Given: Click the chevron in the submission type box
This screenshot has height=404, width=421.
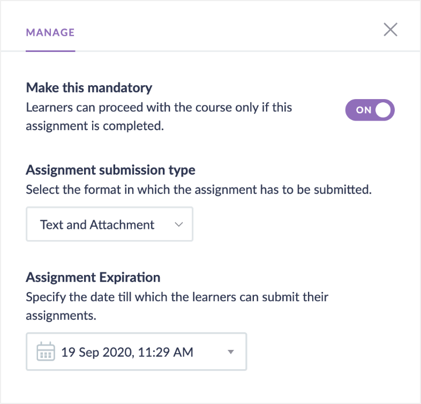Looking at the screenshot, I should pyautogui.click(x=179, y=225).
